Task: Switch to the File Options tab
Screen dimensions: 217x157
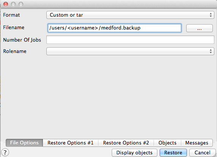Action: coord(24,143)
